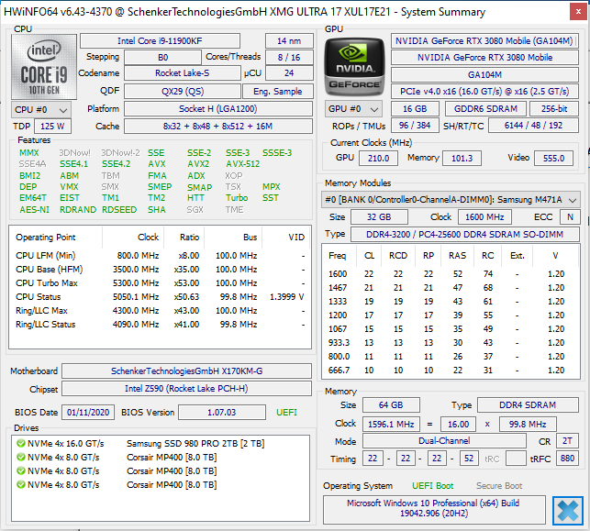Click the GDDR6 SDRAM field
590x531 pixels.
485,109
